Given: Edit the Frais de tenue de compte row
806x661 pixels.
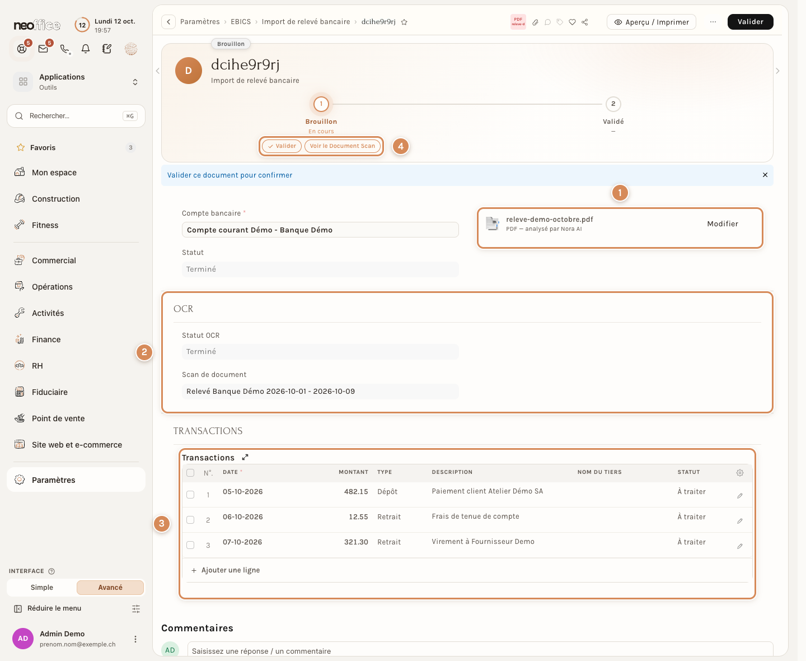Looking at the screenshot, I should pos(740,521).
